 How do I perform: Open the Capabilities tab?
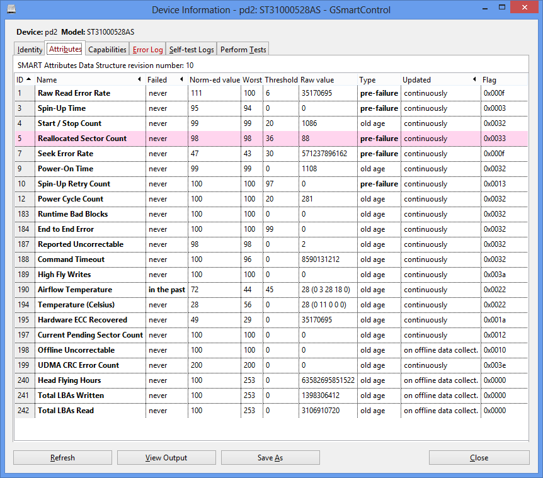[107, 50]
